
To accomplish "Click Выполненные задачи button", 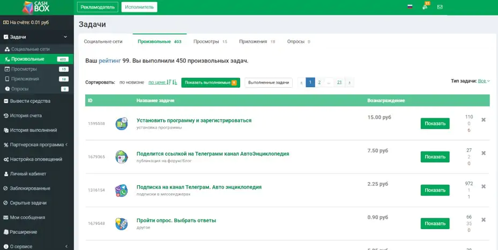I will click(x=269, y=82).
